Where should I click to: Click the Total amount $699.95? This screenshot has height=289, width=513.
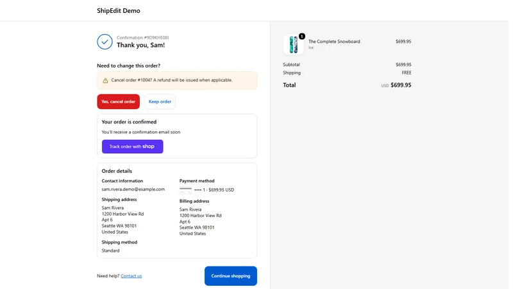(x=401, y=85)
